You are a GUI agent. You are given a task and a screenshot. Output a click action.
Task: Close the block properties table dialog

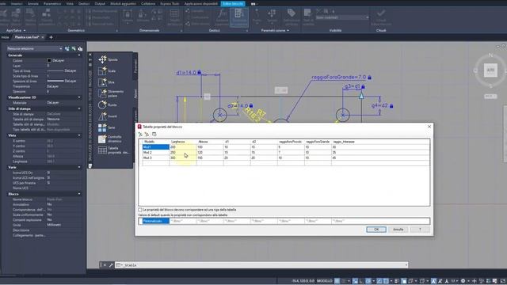click(429, 127)
